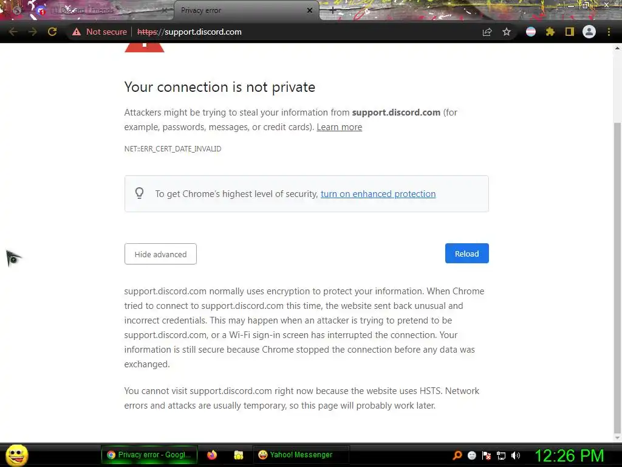Open the volume speaker tray icon
Image resolution: width=622 pixels, height=467 pixels.
point(516,455)
